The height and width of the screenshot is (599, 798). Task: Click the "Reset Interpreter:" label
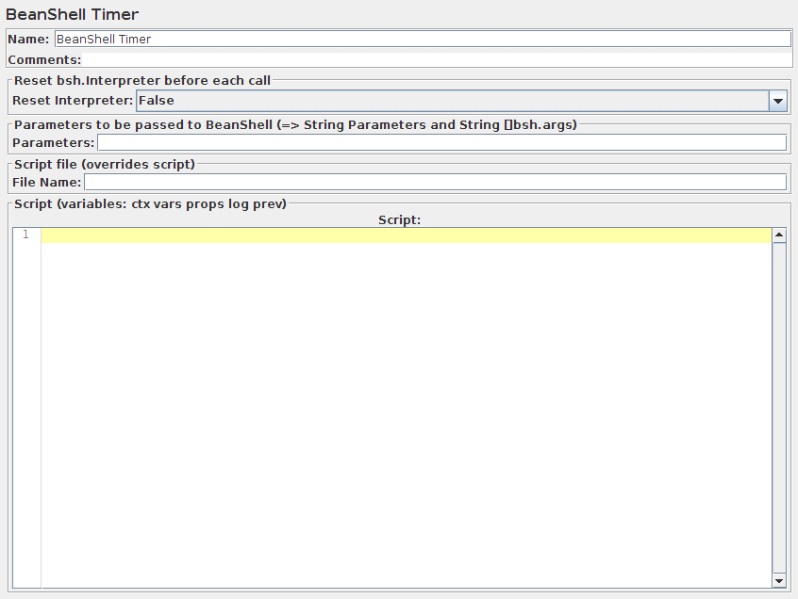[x=73, y=101]
